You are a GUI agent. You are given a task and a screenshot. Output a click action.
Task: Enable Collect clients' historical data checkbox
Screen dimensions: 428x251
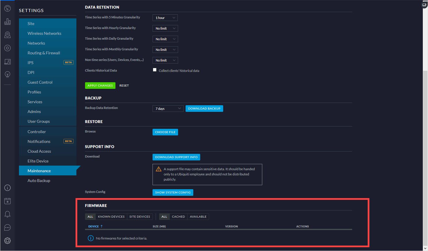tap(155, 70)
